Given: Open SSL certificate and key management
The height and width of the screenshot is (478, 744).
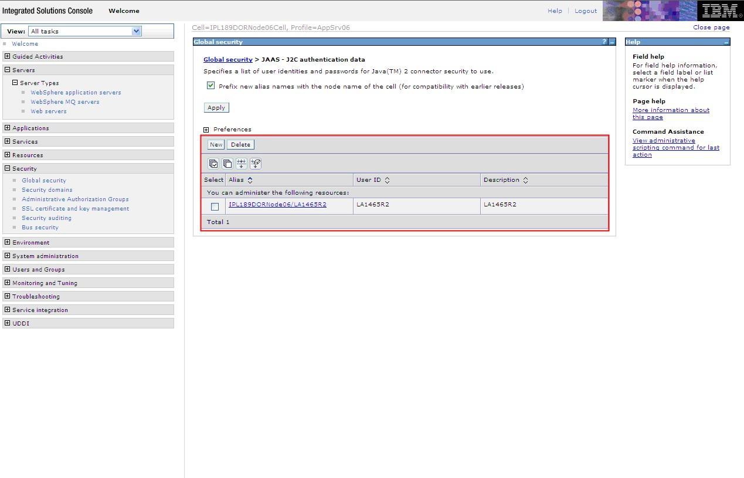Looking at the screenshot, I should click(75, 209).
